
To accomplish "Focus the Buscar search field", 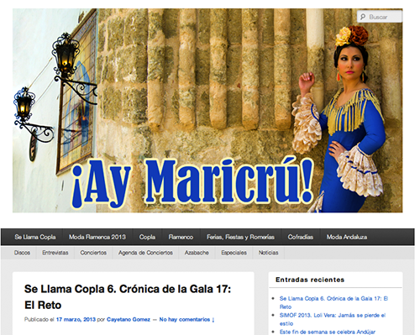I will click(x=380, y=17).
